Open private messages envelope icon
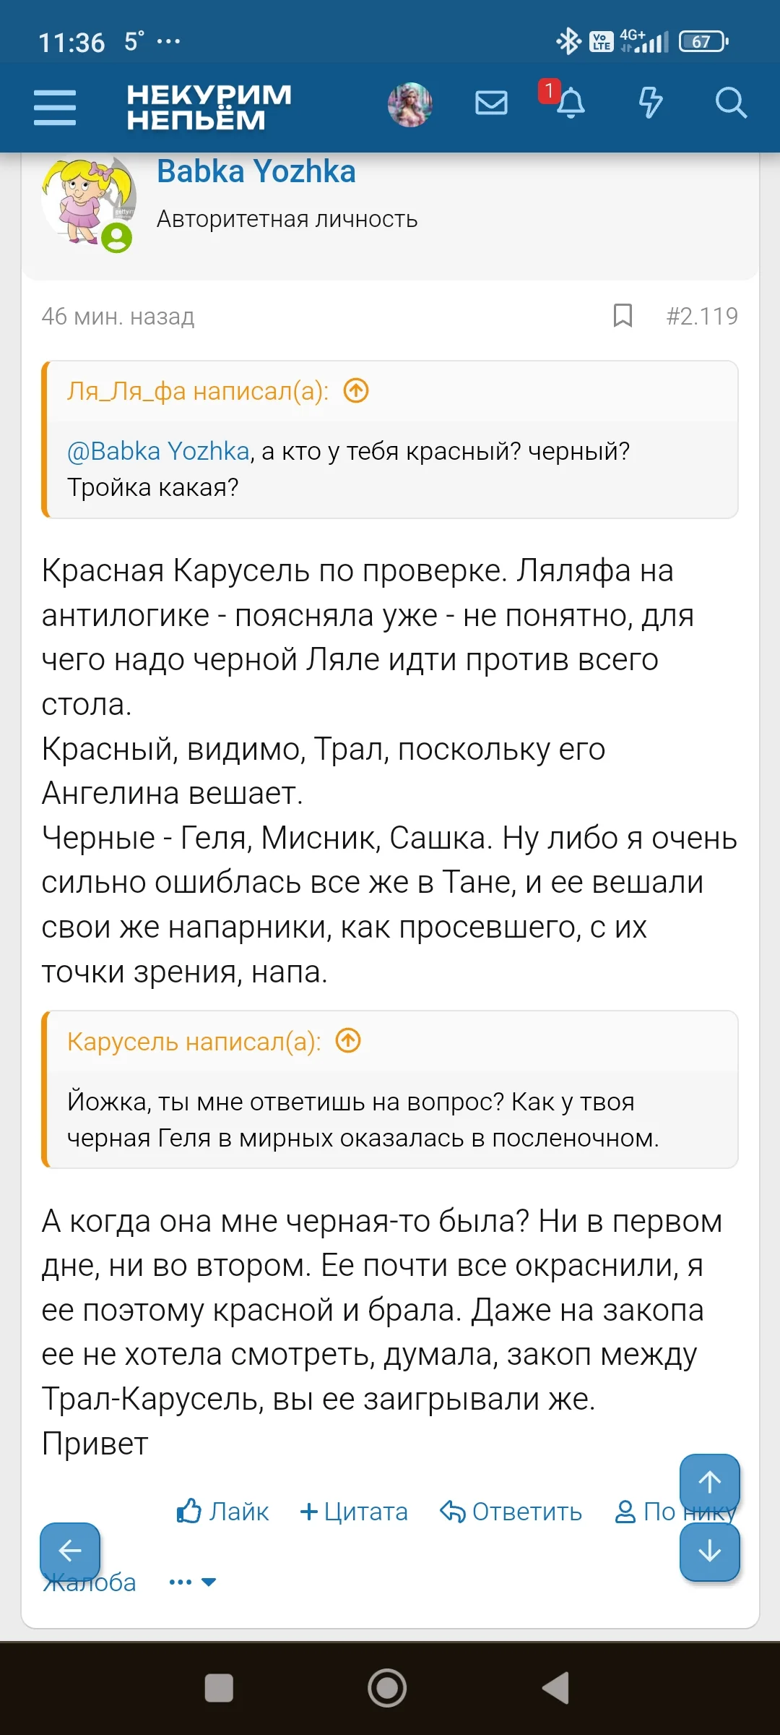The image size is (780, 1735). tap(491, 103)
